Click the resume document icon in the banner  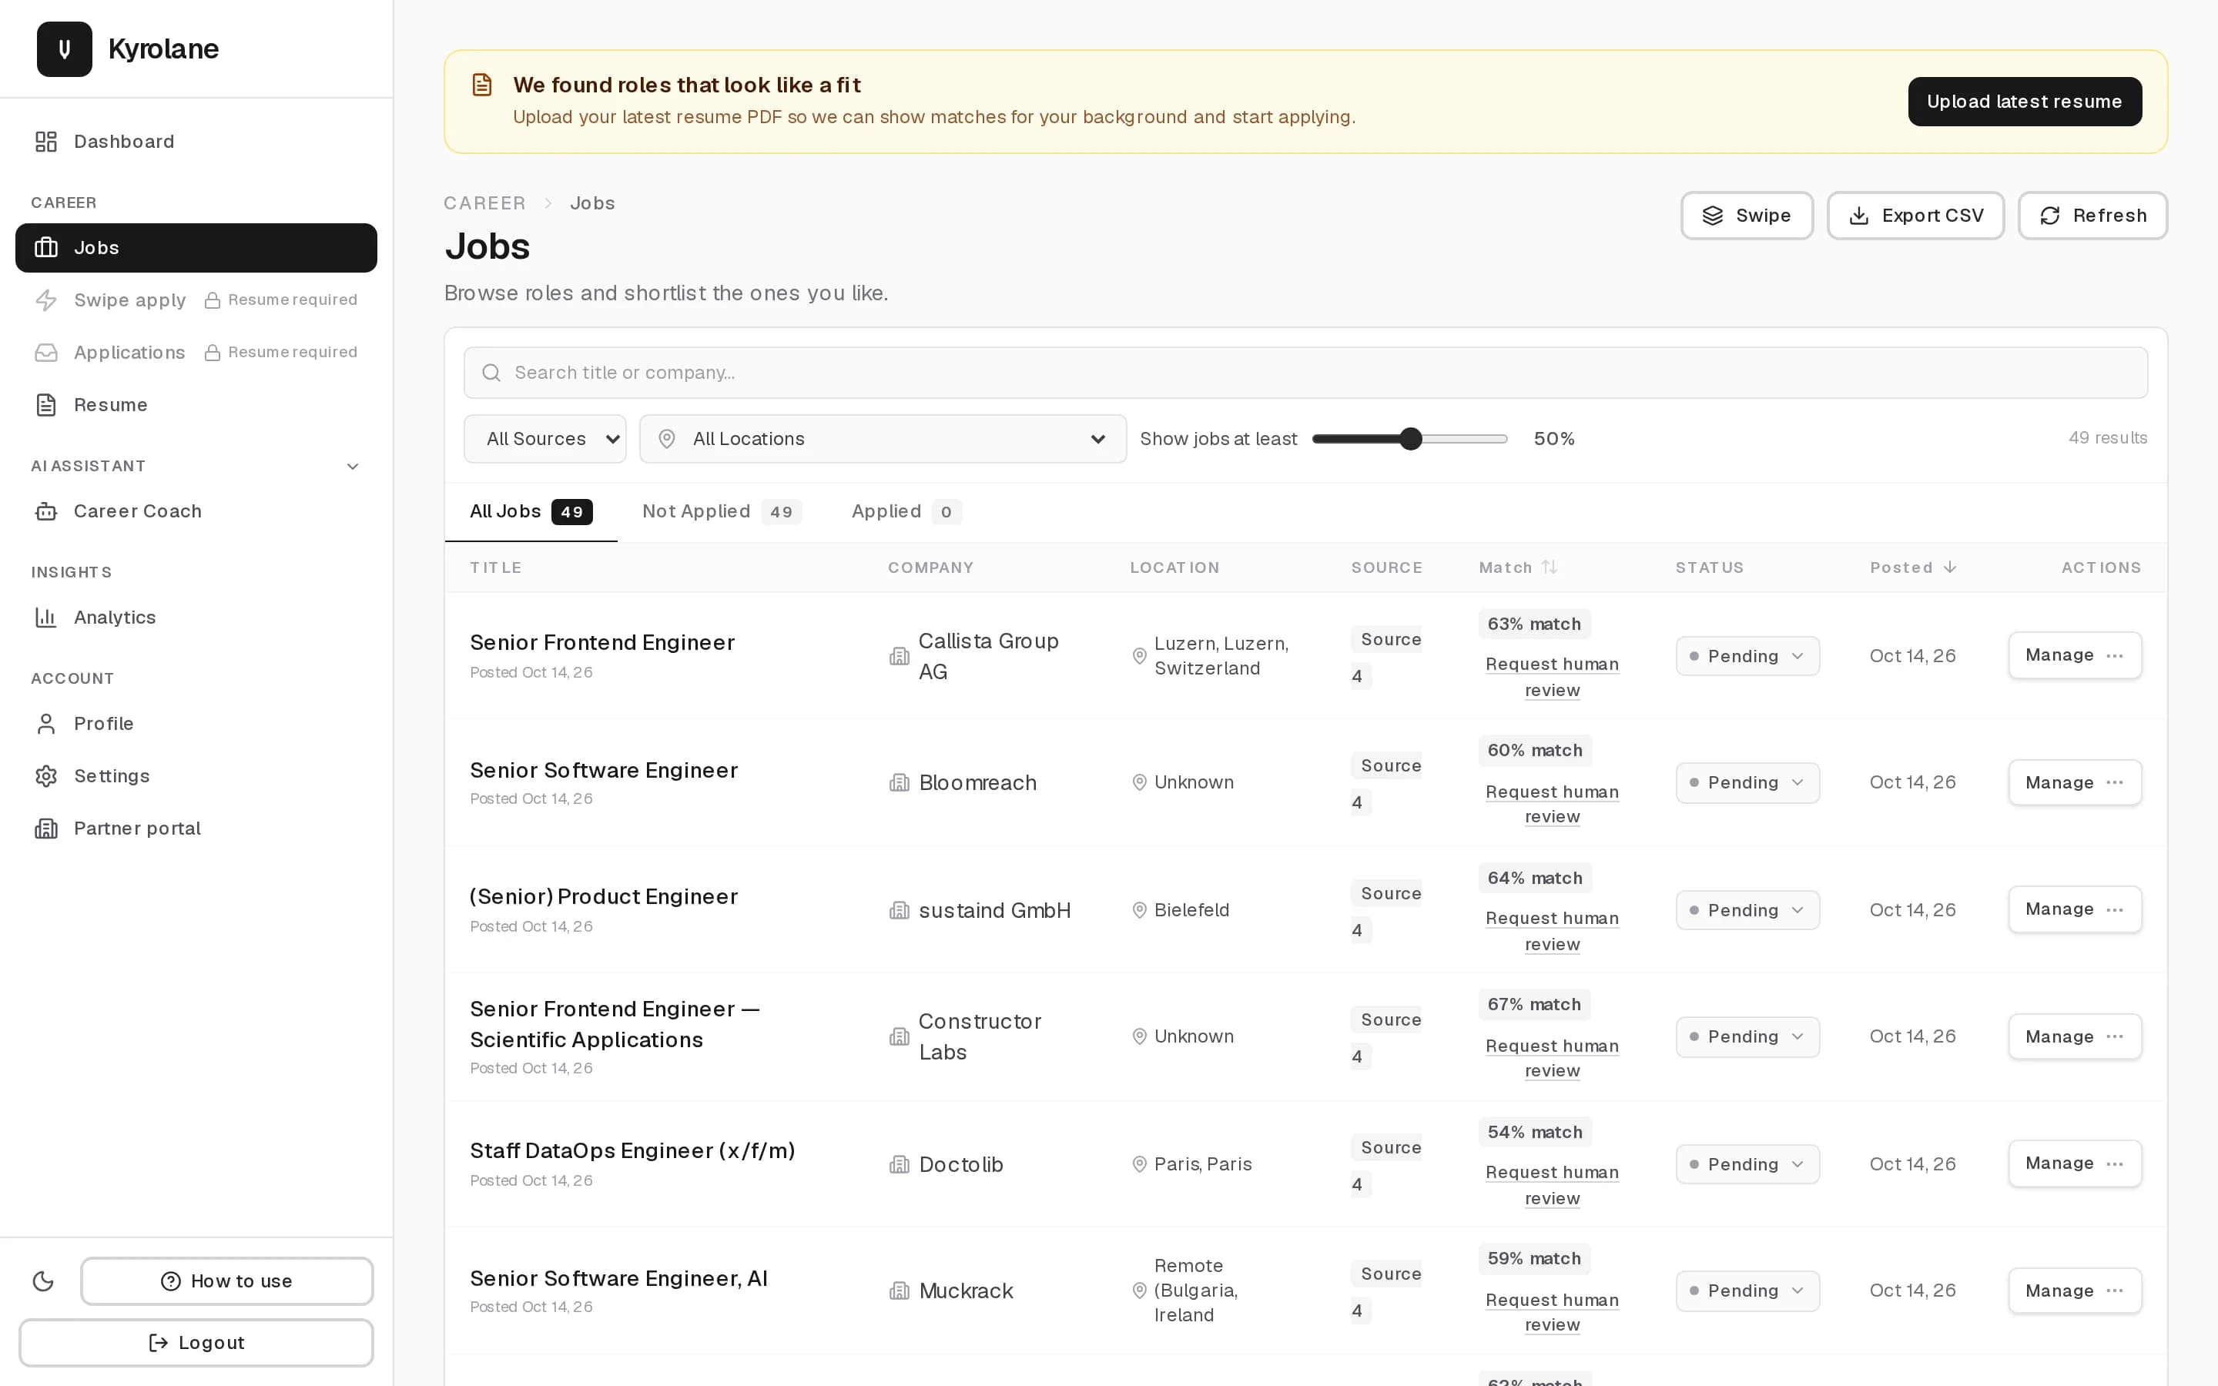[x=482, y=85]
